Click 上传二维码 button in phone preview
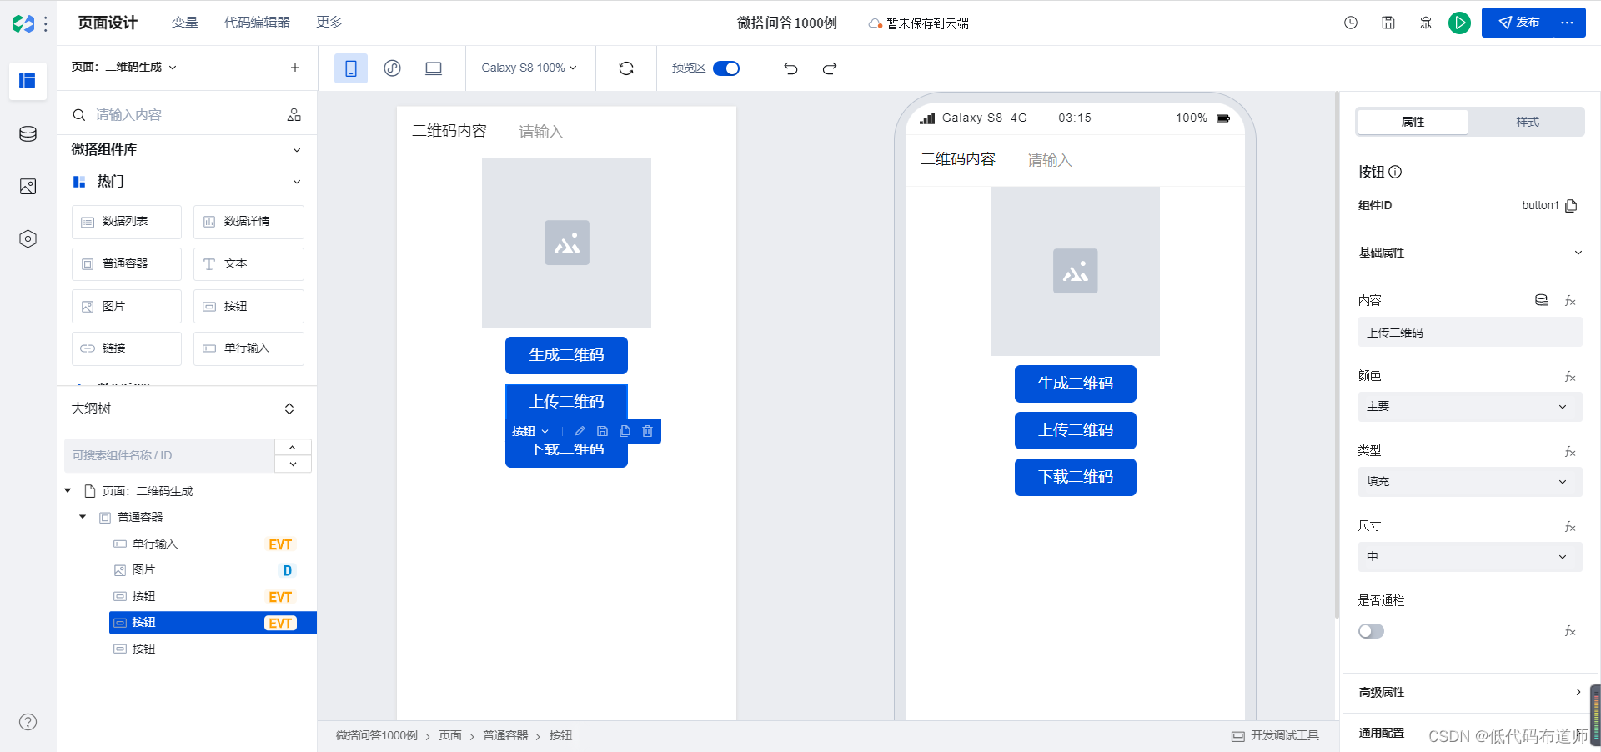1601x752 pixels. [1076, 430]
